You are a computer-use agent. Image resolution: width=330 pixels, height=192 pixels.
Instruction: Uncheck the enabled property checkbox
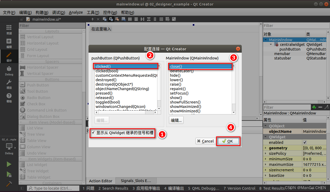[305, 142]
